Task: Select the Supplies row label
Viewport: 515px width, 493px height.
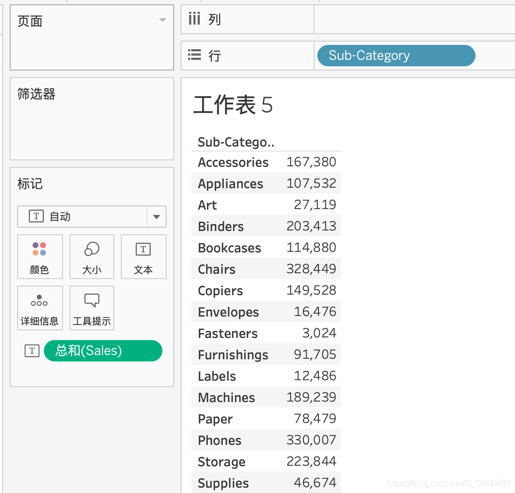Action: click(223, 483)
